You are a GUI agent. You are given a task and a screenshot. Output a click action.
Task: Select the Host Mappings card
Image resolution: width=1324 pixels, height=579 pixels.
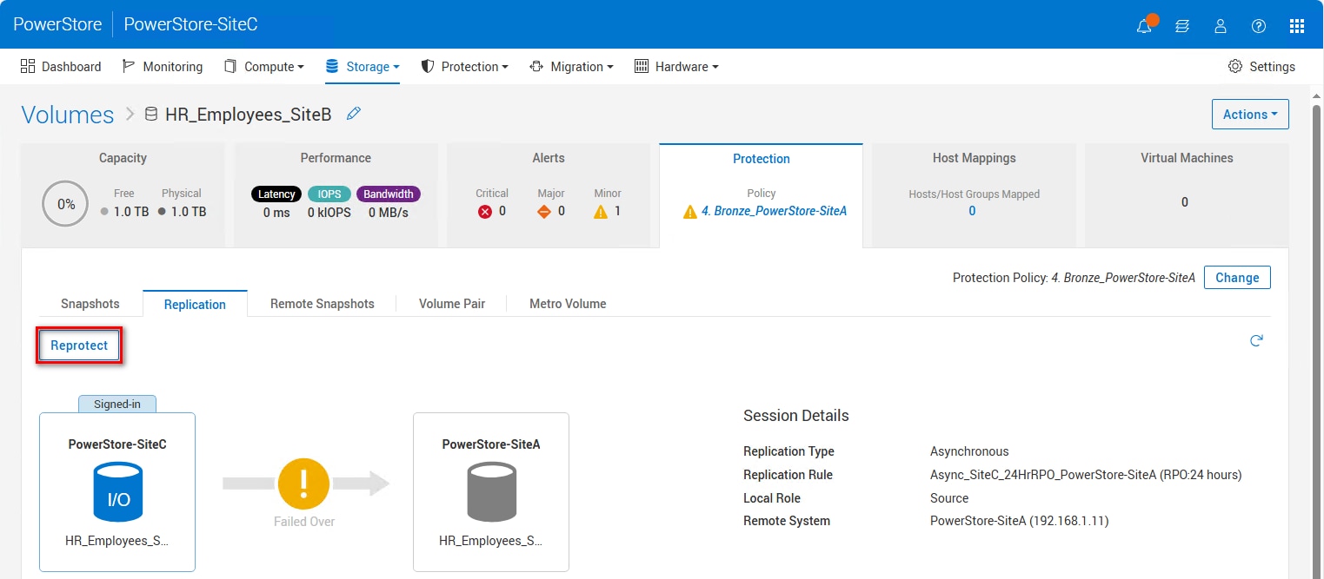974,195
